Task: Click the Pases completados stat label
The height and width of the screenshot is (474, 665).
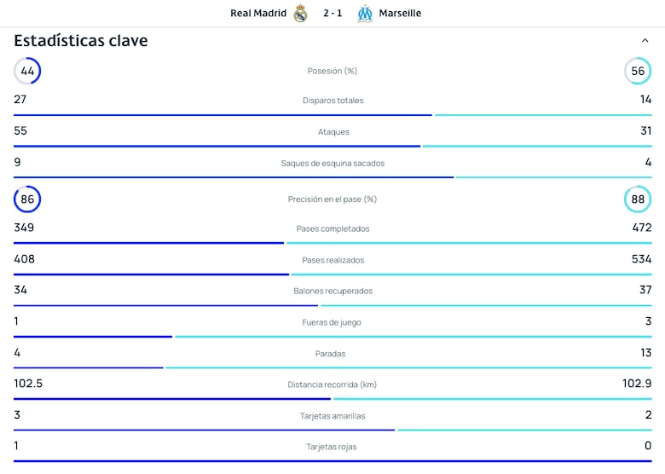Action: tap(332, 228)
